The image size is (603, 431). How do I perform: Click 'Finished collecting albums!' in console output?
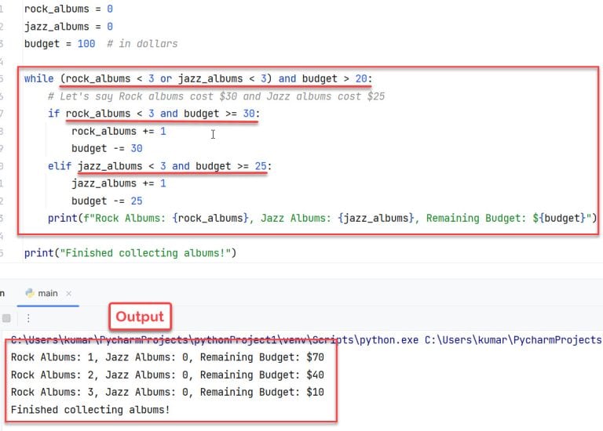click(90, 410)
